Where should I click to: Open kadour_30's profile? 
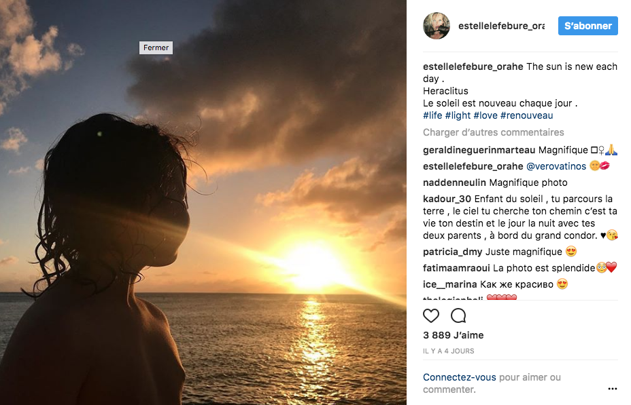coord(447,199)
